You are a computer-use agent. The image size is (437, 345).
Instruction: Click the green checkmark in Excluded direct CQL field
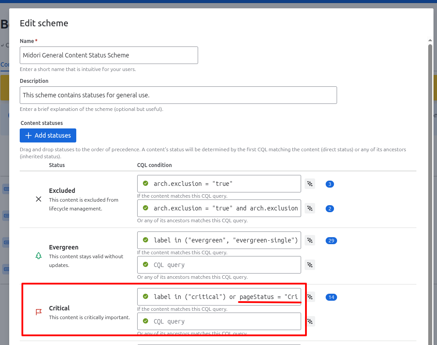pyautogui.click(x=146, y=184)
